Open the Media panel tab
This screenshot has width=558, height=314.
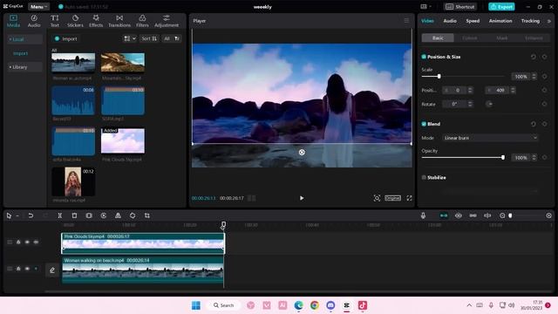tap(13, 21)
